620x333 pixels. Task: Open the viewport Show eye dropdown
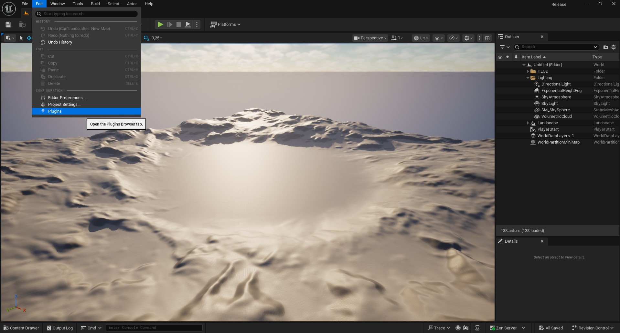pyautogui.click(x=438, y=38)
